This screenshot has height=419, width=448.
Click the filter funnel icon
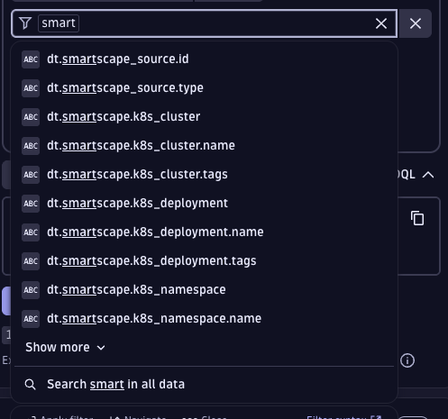25,23
